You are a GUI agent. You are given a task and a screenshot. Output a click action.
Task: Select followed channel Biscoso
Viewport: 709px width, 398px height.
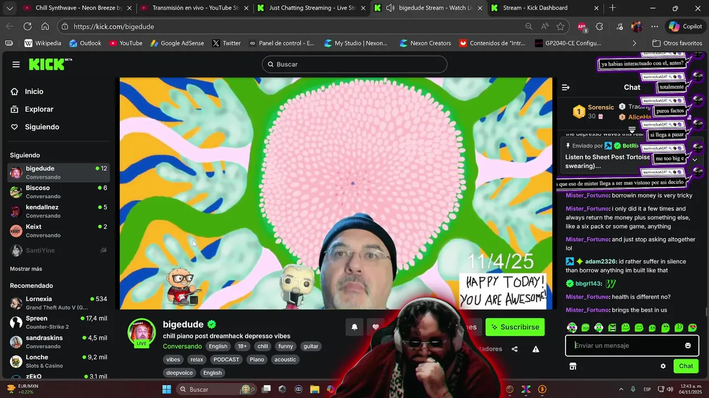58,191
